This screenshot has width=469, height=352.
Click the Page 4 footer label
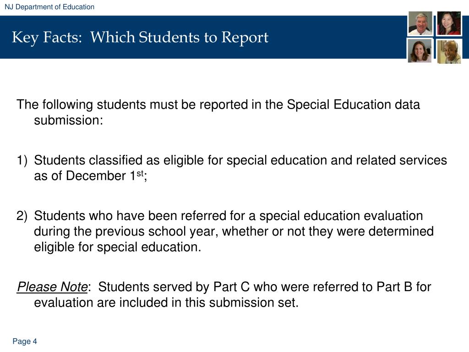pyautogui.click(x=25, y=341)
